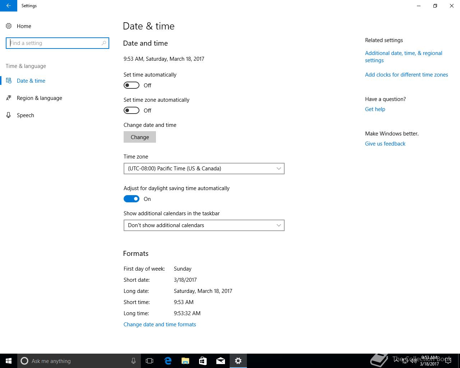This screenshot has width=460, height=368.
Task: Open the additional calendars dropdown
Action: coord(204,225)
